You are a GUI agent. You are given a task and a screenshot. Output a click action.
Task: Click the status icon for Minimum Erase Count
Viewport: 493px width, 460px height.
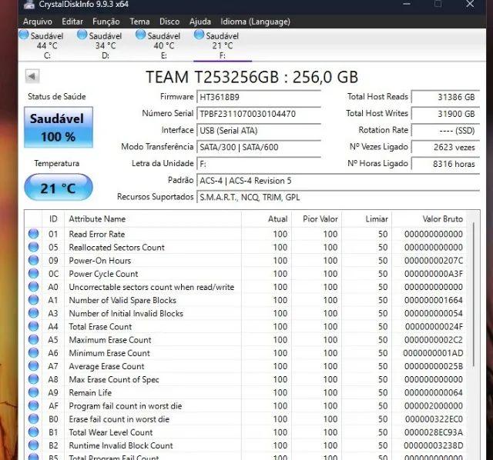33,352
